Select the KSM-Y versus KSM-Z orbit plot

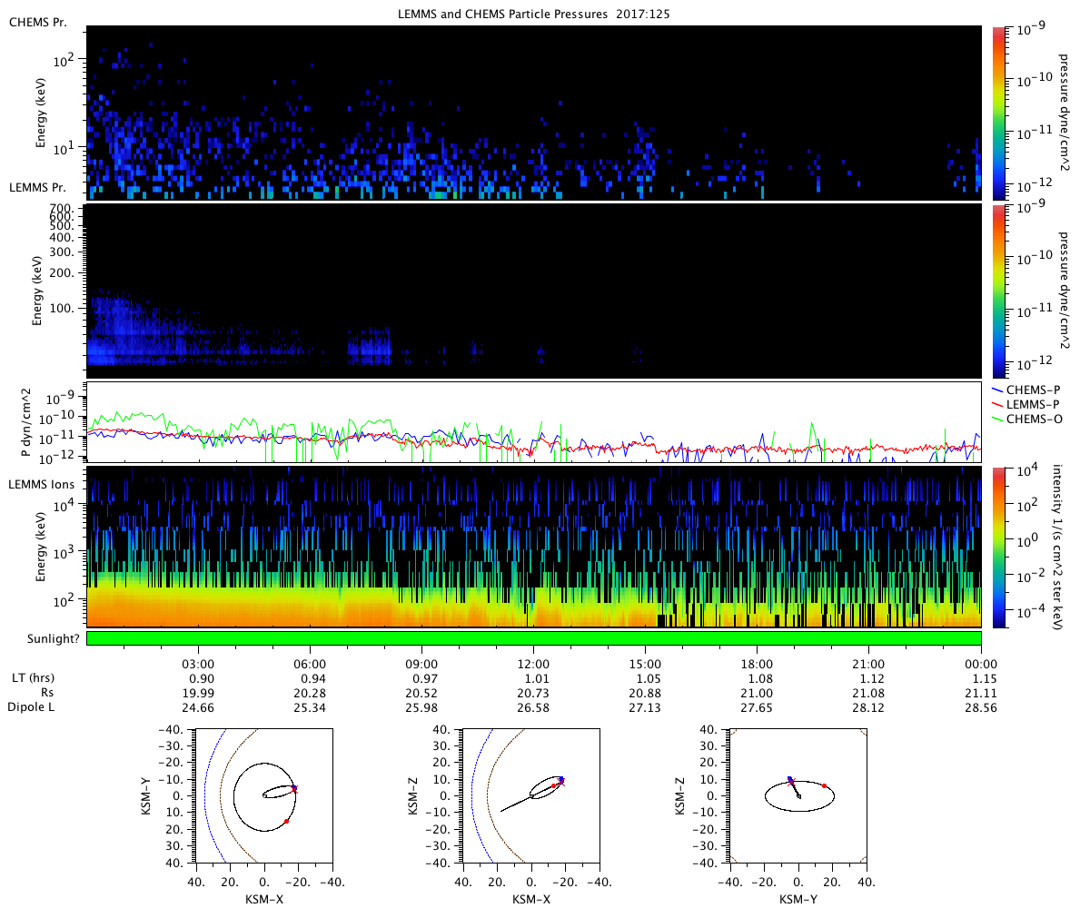click(x=798, y=795)
